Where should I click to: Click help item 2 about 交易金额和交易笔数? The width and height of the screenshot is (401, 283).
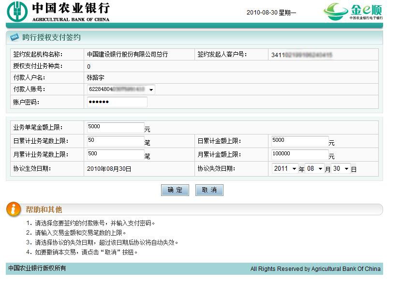(x=76, y=233)
